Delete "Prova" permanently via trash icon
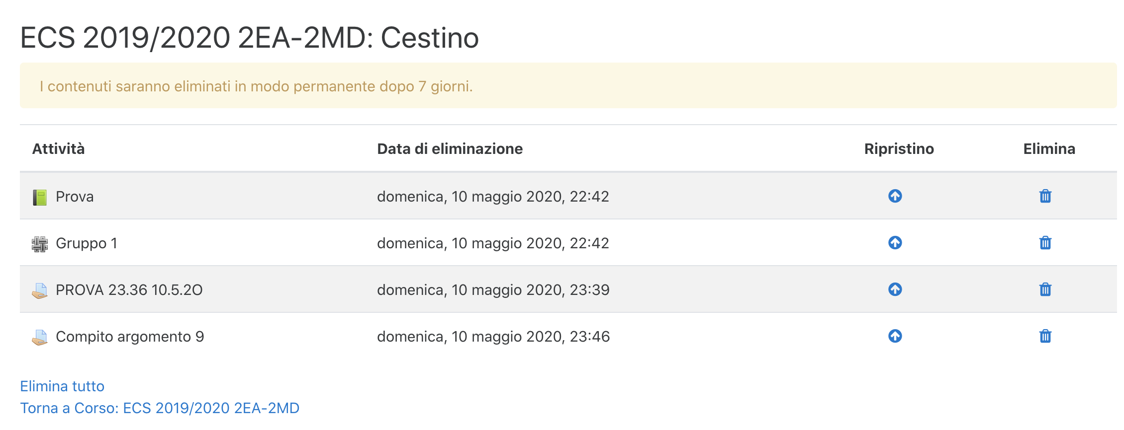Viewport: 1124px width, 430px height. tap(1045, 197)
